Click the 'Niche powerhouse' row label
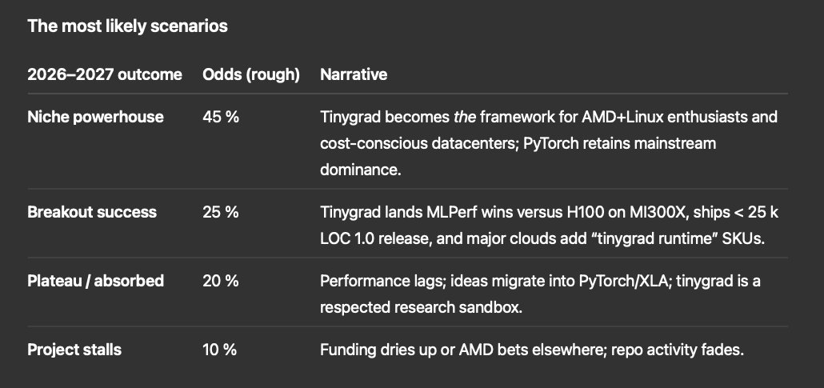Screen dimensions: 824x388 (x=96, y=117)
